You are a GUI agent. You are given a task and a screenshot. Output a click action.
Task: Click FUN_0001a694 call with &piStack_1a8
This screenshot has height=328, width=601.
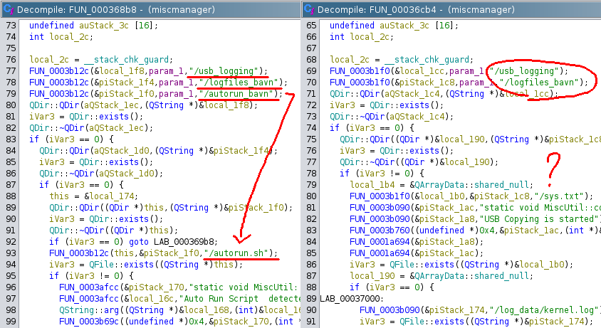pyautogui.click(x=379, y=242)
